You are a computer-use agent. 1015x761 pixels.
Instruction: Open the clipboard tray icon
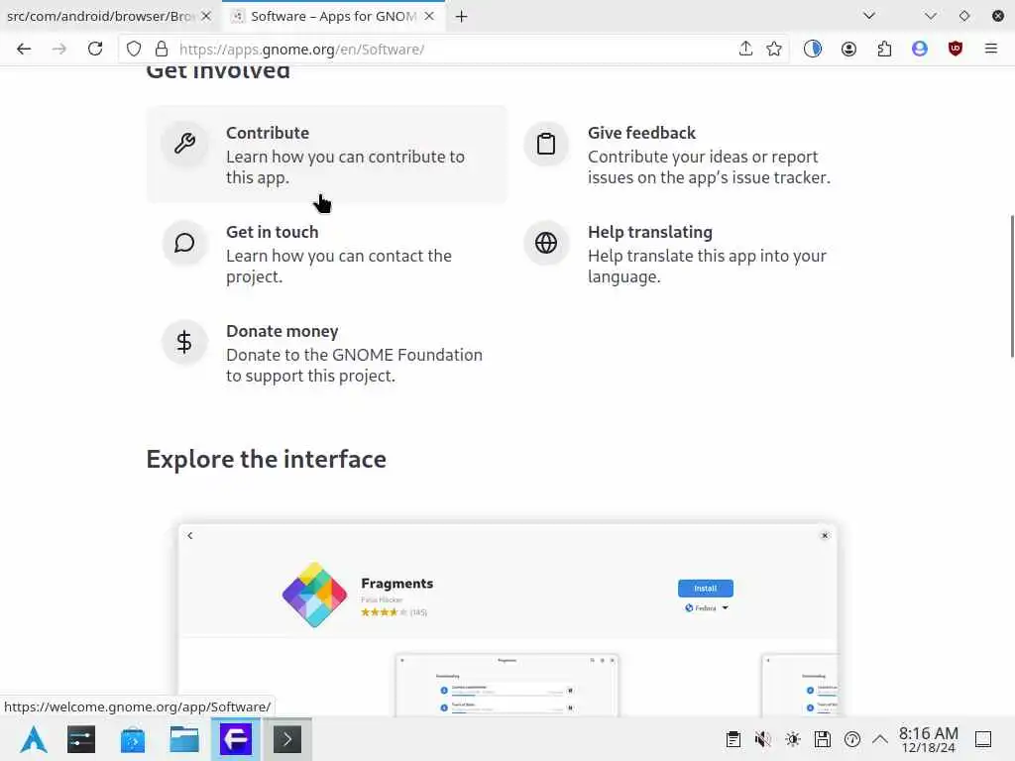point(733,739)
